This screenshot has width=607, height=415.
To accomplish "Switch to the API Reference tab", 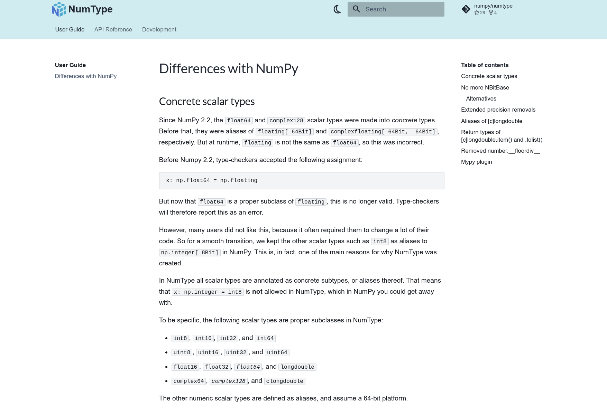I will pyautogui.click(x=113, y=30).
